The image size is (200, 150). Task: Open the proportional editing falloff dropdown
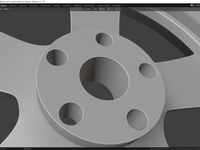click(112, 9)
